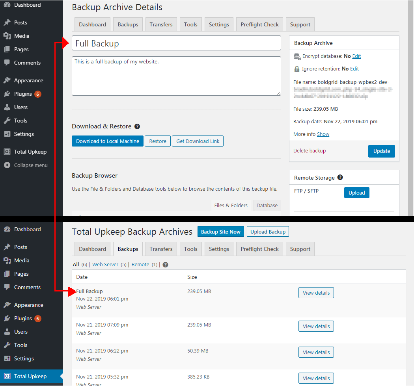414x386 pixels.
Task: Filter backups by Web Server
Action: 105,265
